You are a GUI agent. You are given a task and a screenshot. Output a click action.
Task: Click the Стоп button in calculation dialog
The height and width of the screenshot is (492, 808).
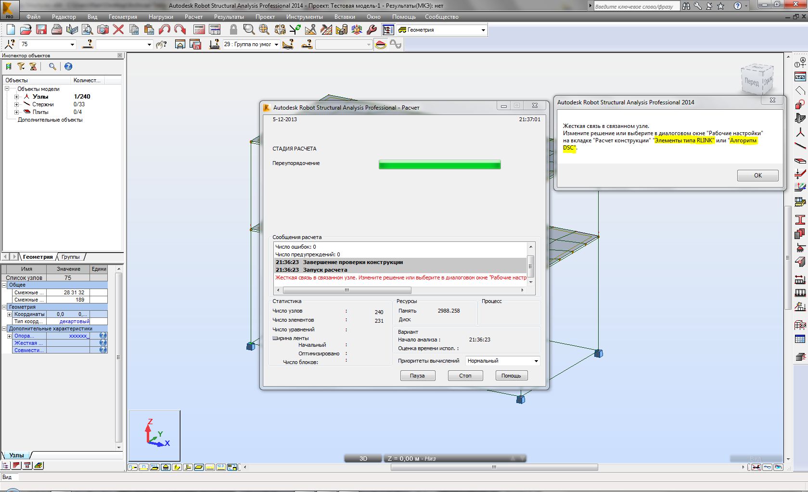(465, 376)
